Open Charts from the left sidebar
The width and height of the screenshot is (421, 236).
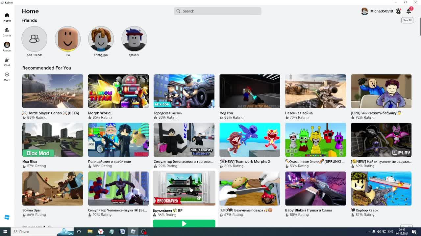coord(7,32)
